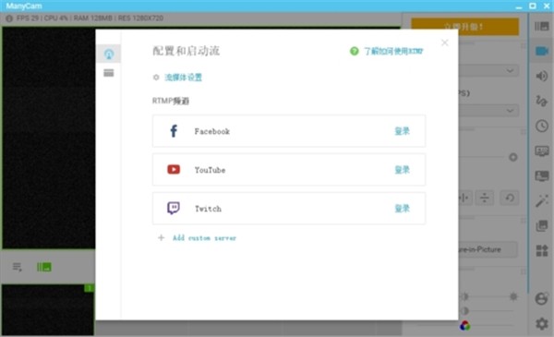Click the green question mark help icon
The height and width of the screenshot is (337, 554).
354,51
